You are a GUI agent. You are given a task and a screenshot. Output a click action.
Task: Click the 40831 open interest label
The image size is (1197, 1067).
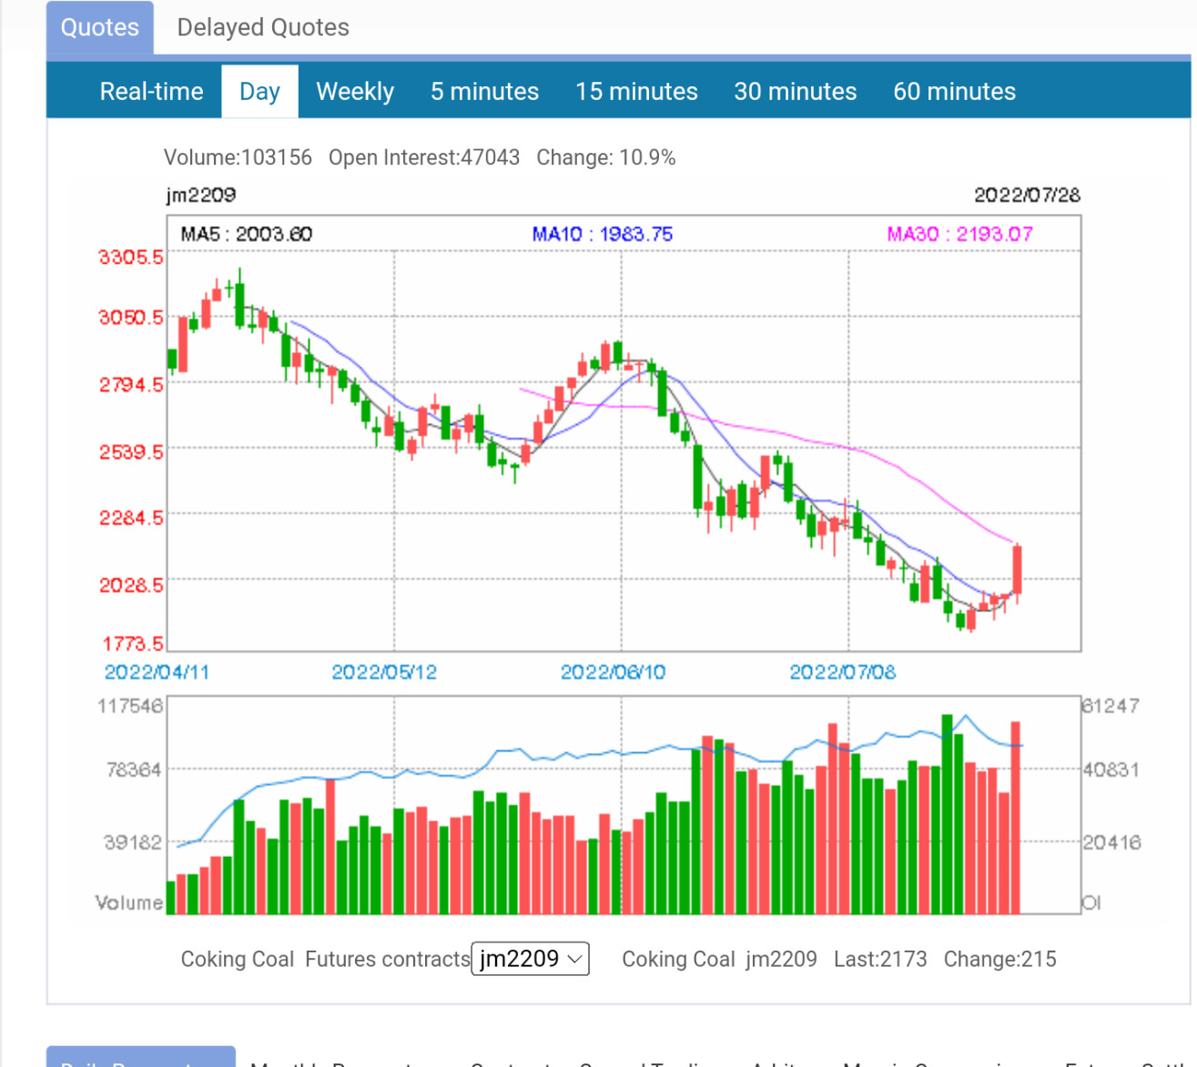(1111, 770)
